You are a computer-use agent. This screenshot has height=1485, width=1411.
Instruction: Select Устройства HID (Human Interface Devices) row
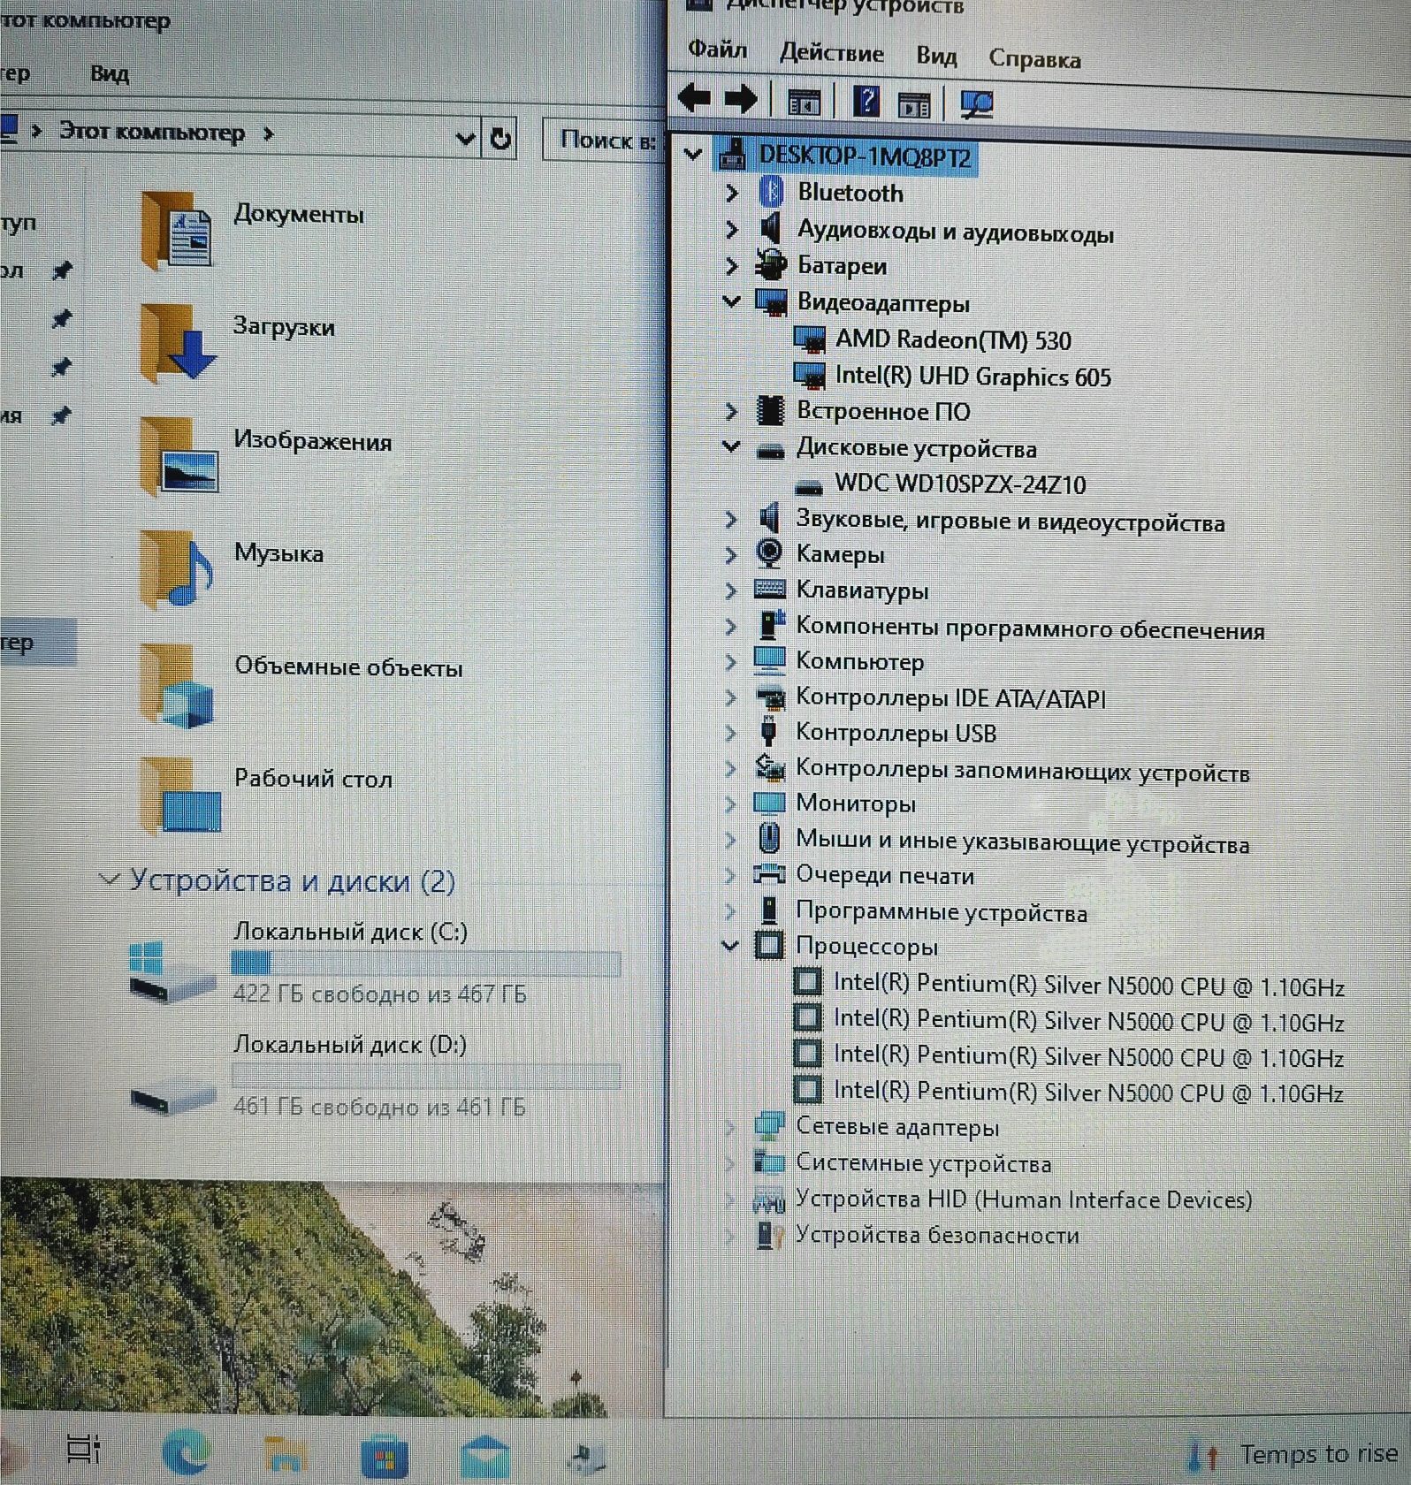click(1003, 1199)
